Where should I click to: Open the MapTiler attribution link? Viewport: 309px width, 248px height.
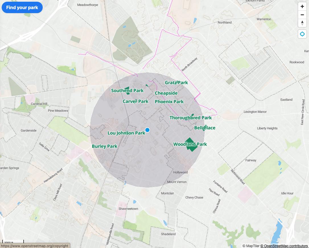pyautogui.click(x=251, y=246)
